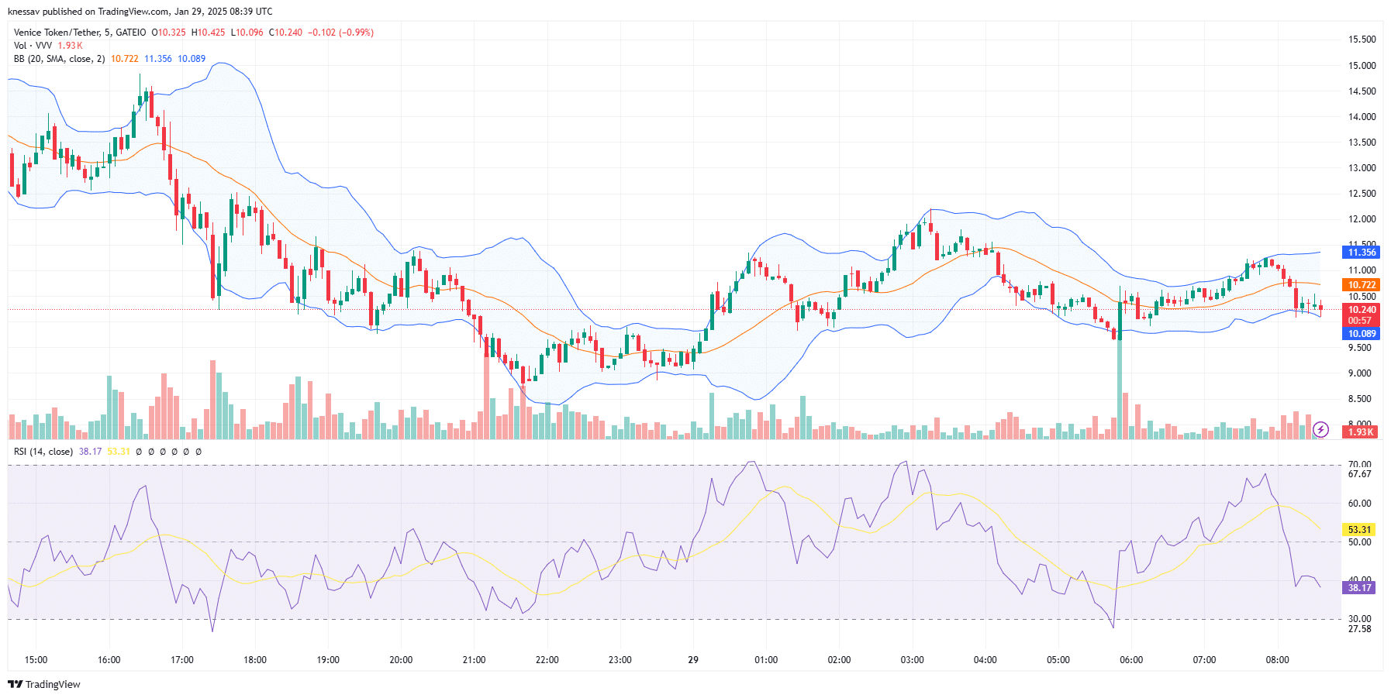
Task: Click the red 1.93K volume tag
Action: [1362, 432]
